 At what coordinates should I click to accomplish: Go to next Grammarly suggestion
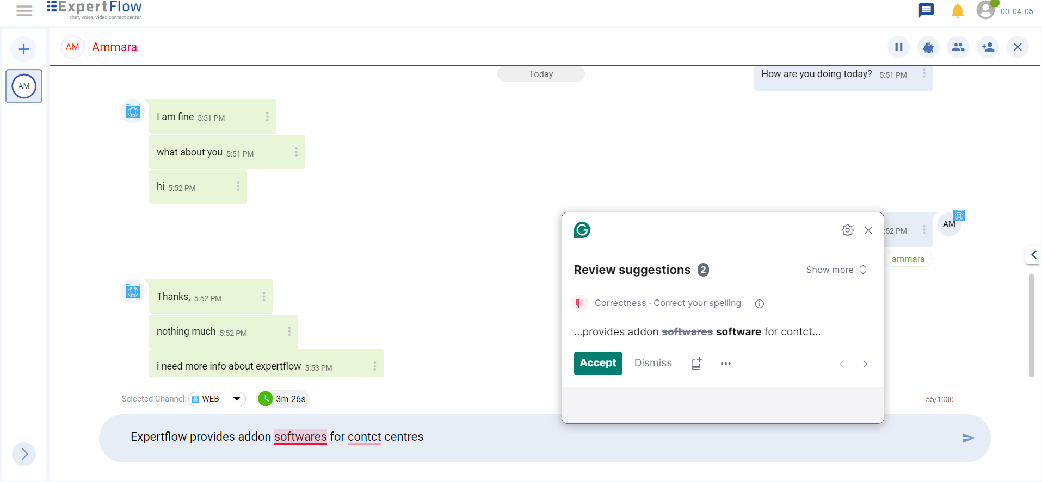[x=865, y=364]
